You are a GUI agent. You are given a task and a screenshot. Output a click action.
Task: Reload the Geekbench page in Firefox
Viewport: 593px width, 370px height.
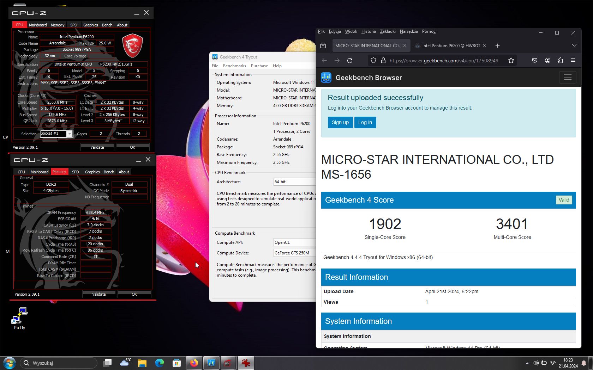(x=350, y=61)
